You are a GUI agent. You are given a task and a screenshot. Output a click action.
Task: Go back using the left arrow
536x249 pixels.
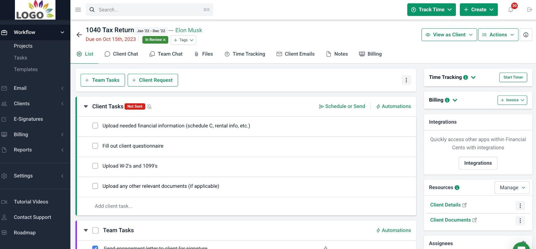coord(79,35)
